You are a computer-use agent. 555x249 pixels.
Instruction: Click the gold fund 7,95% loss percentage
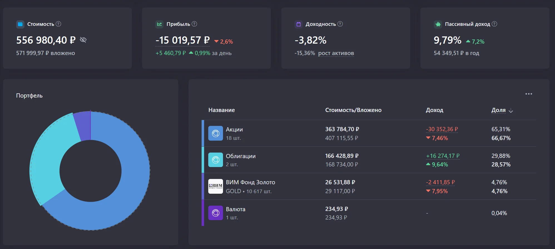(437, 191)
